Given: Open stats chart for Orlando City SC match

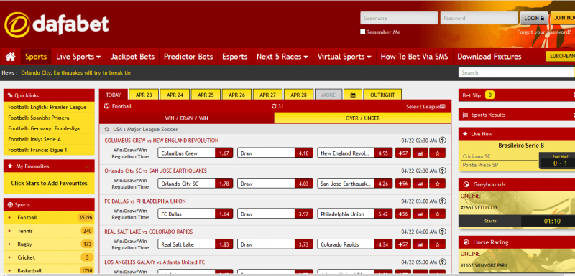Looking at the screenshot, I should (420, 184).
